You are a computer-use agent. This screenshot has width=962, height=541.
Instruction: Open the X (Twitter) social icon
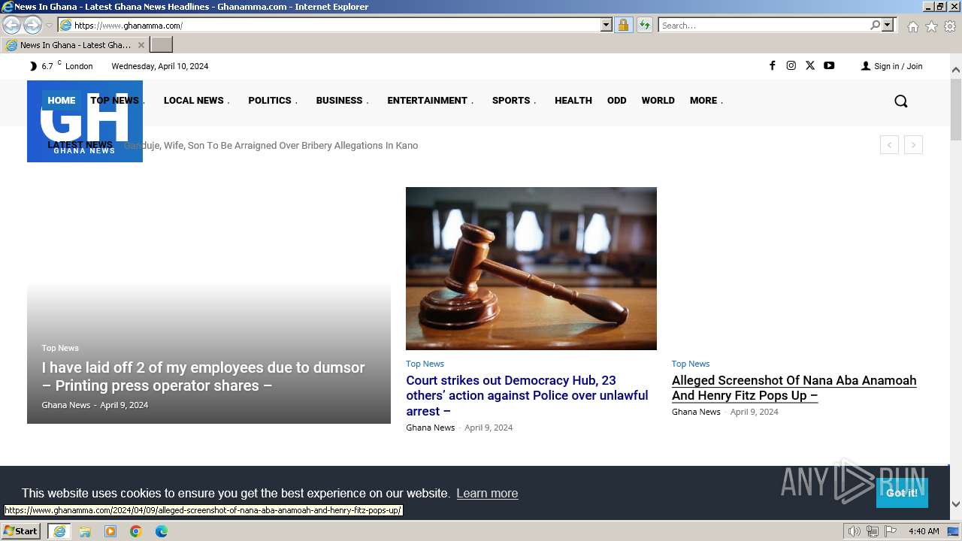click(x=809, y=65)
